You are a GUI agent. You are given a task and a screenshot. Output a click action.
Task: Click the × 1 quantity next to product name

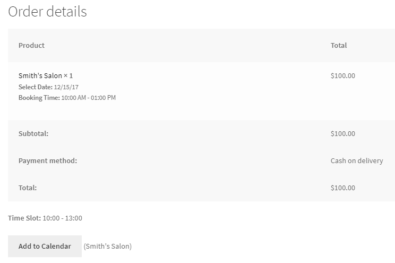point(68,75)
